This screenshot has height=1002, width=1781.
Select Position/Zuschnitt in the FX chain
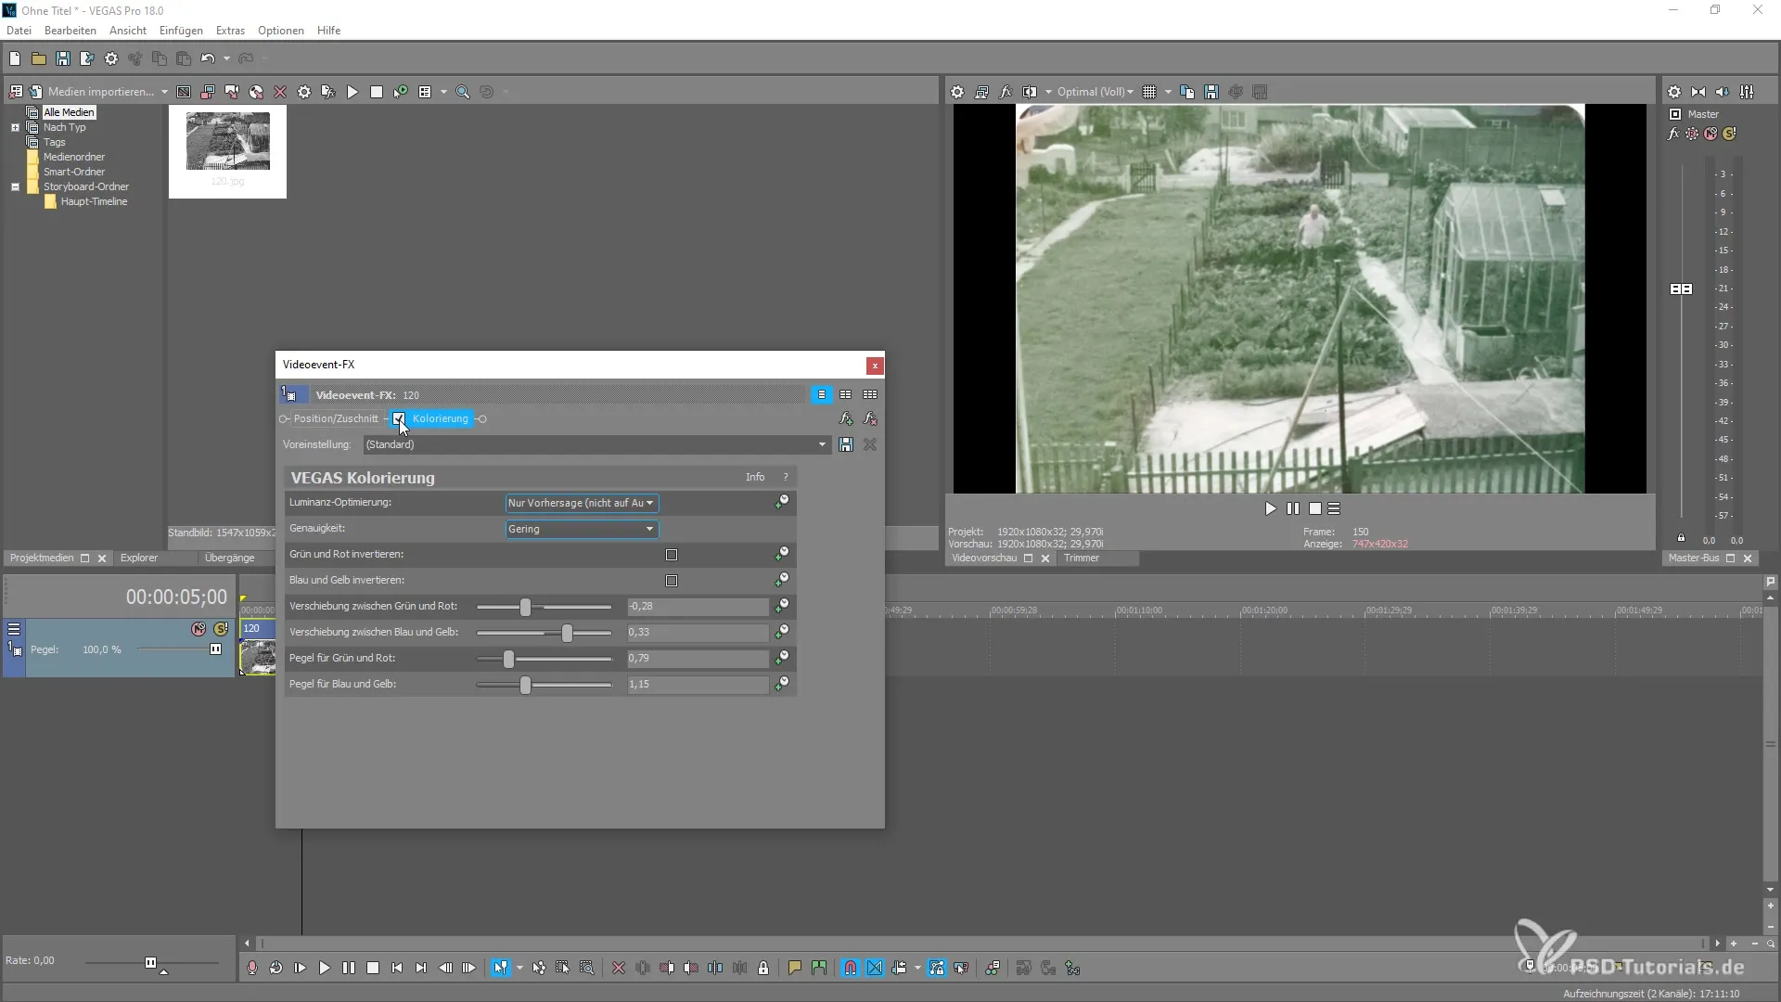pyautogui.click(x=336, y=419)
